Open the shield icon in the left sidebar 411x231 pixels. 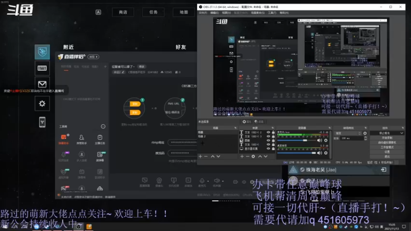[x=42, y=52]
